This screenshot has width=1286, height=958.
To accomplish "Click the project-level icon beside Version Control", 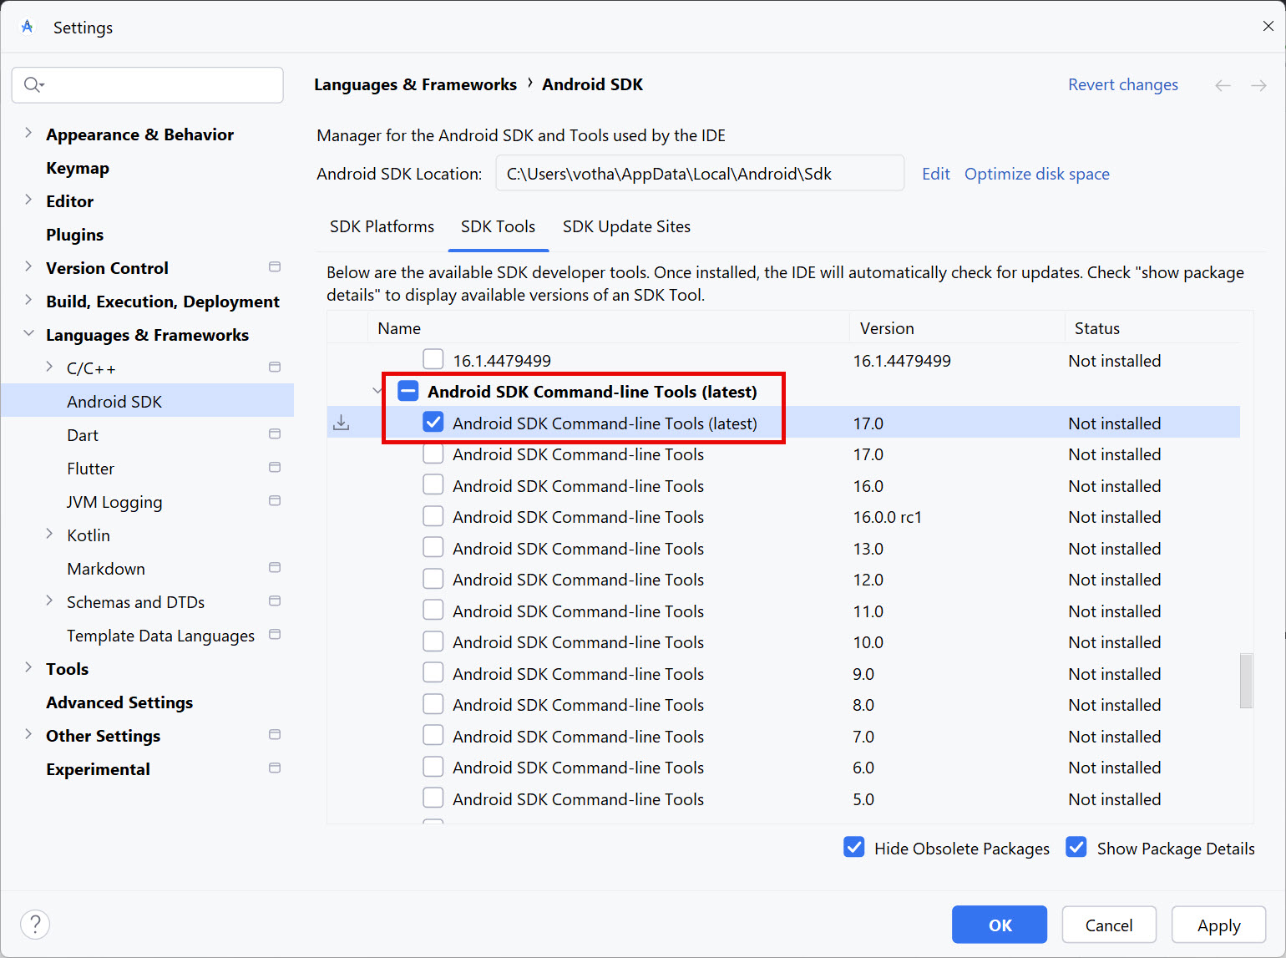I will tap(275, 267).
